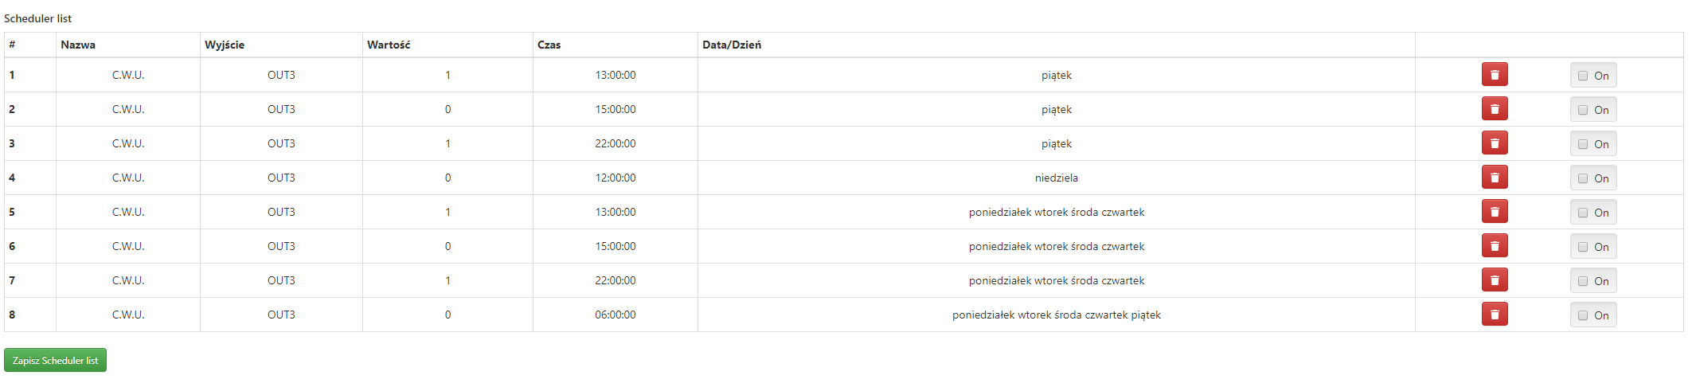Remove scheduler row 3 with trash icon
The image size is (1696, 391).
[1494, 143]
